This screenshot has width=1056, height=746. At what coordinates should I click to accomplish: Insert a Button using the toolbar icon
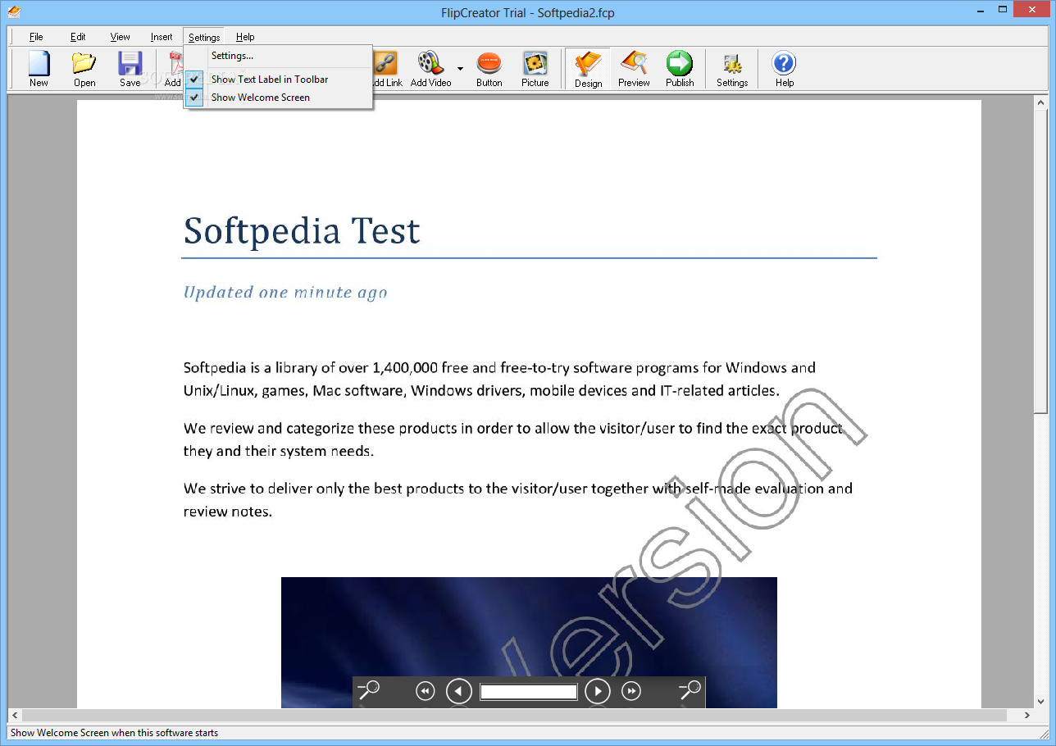tap(489, 69)
